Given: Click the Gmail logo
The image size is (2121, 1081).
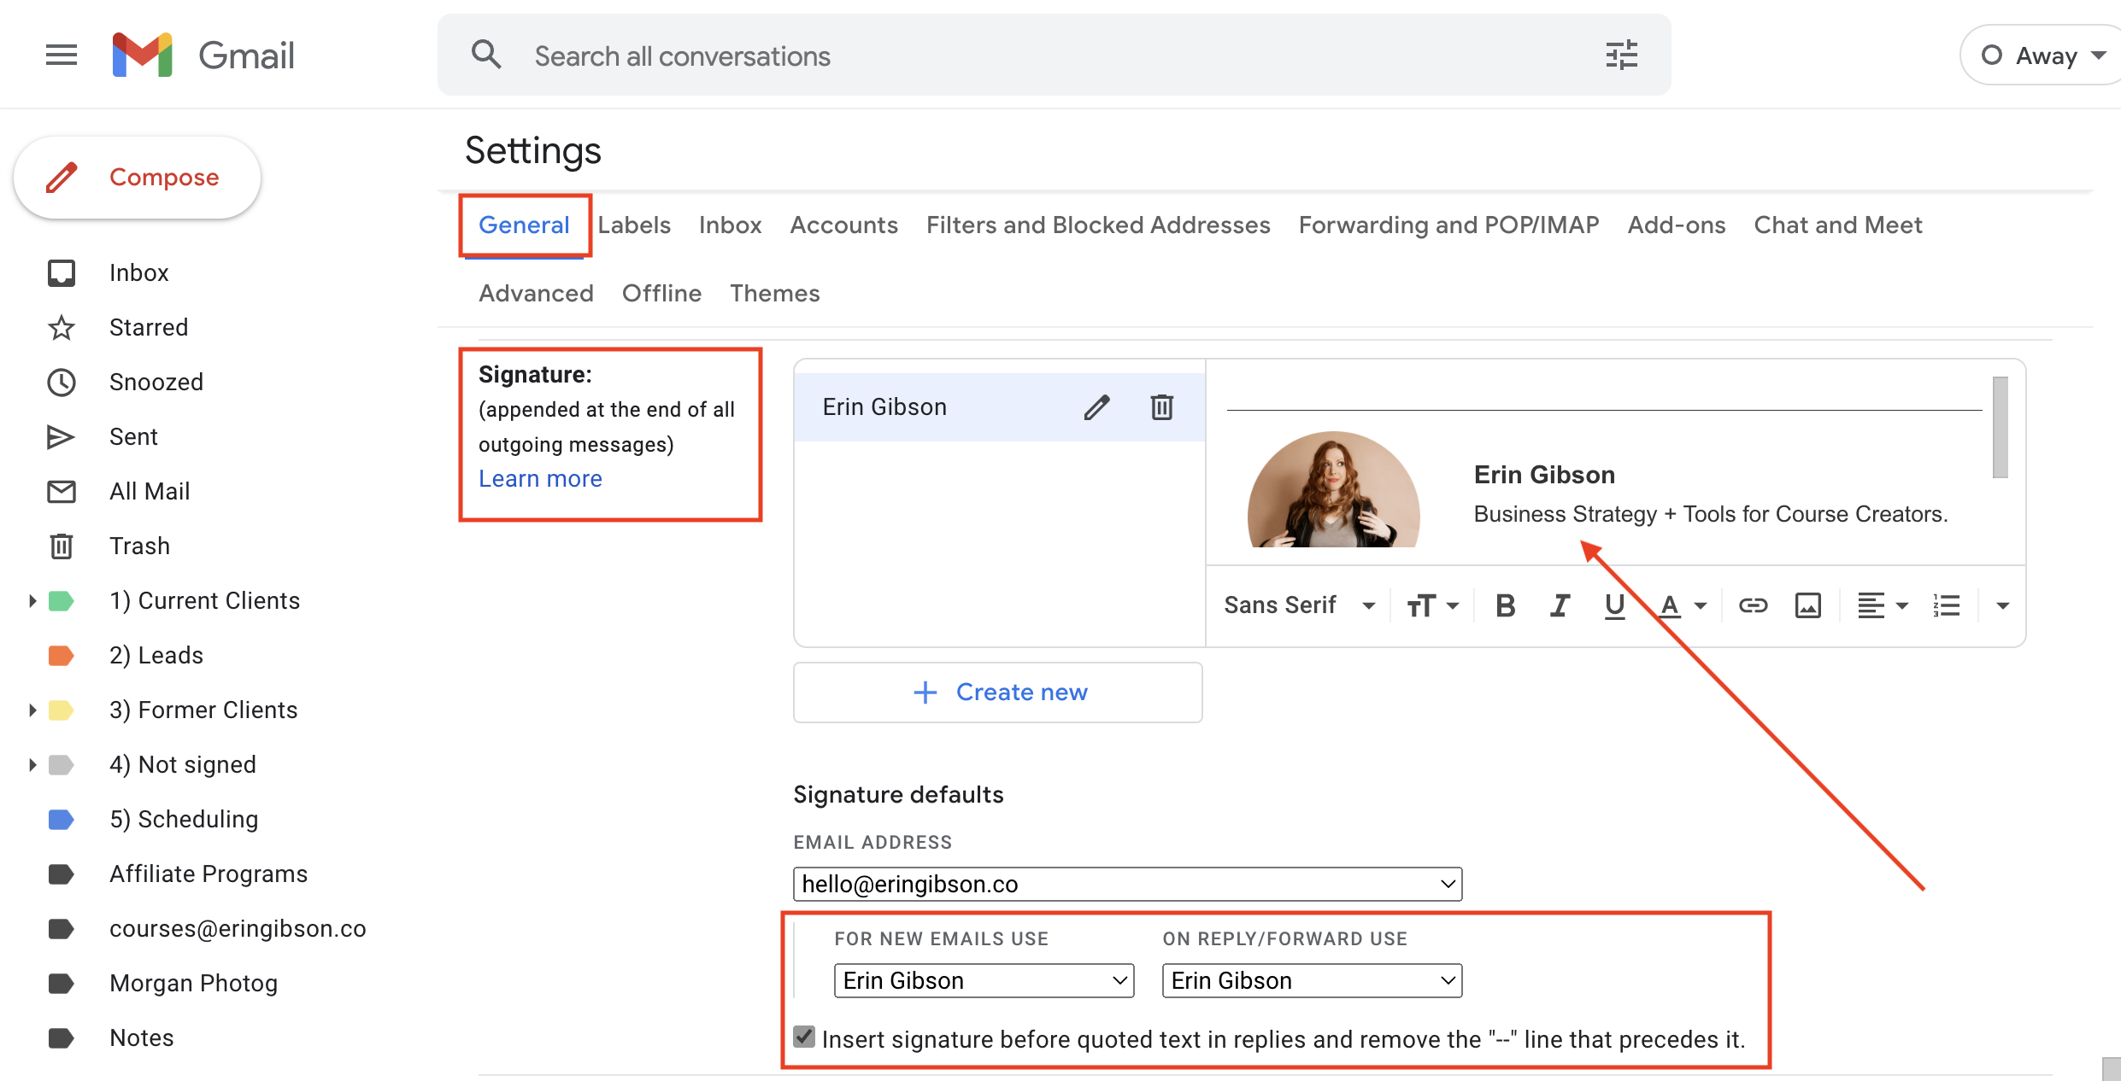Looking at the screenshot, I should (x=203, y=56).
